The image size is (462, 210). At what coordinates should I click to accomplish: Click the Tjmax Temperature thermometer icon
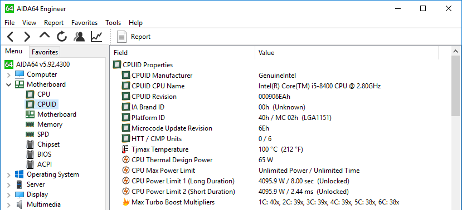(x=125, y=149)
